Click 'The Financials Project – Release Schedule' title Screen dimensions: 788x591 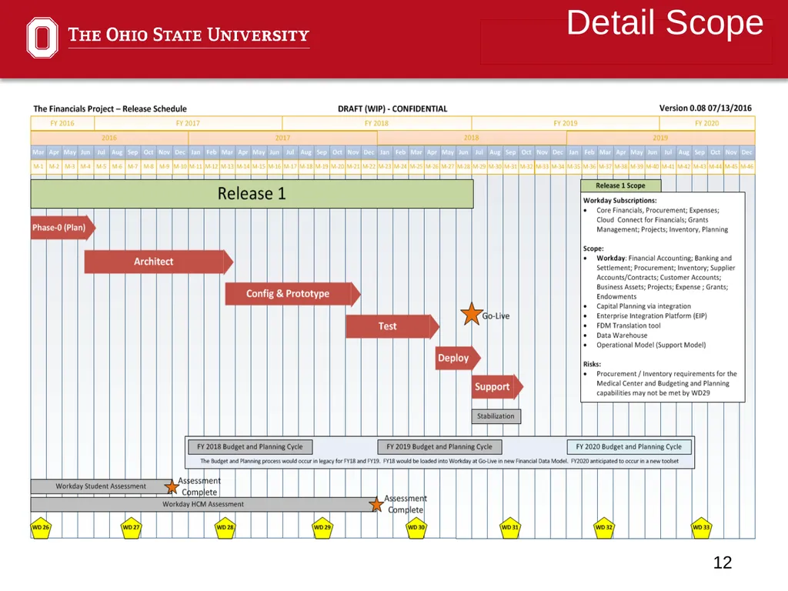tap(110, 109)
